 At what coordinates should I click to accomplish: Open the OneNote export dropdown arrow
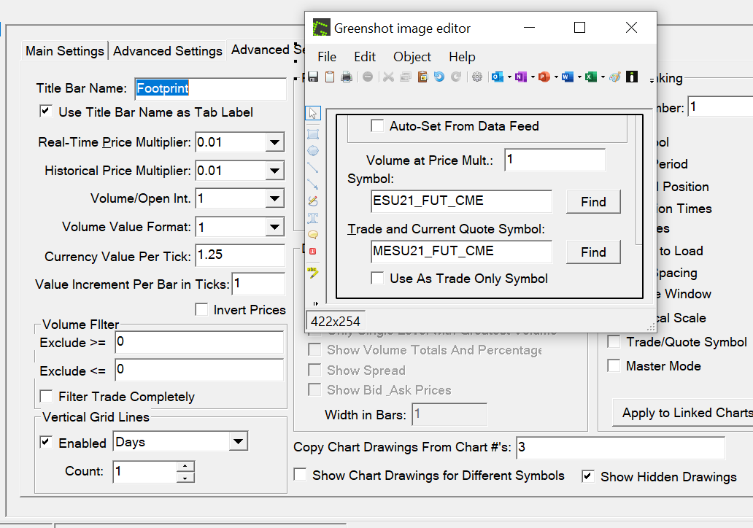[x=533, y=77]
